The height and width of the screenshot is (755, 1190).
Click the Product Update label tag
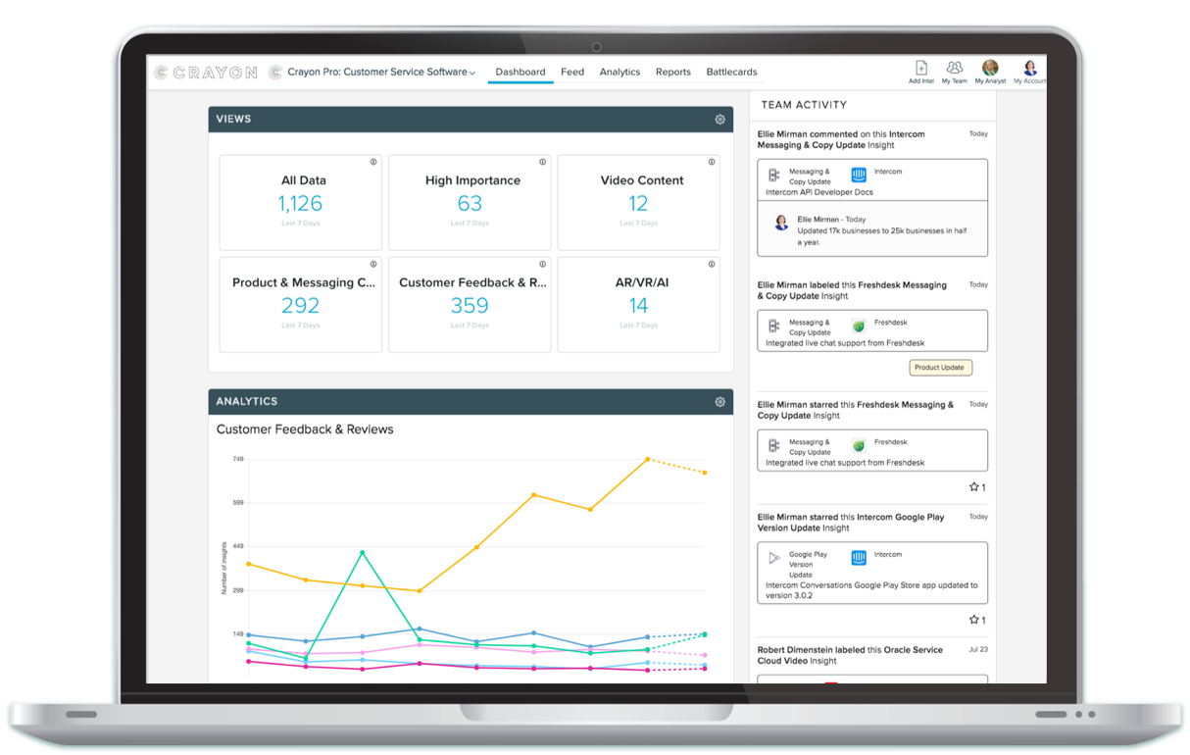click(939, 368)
